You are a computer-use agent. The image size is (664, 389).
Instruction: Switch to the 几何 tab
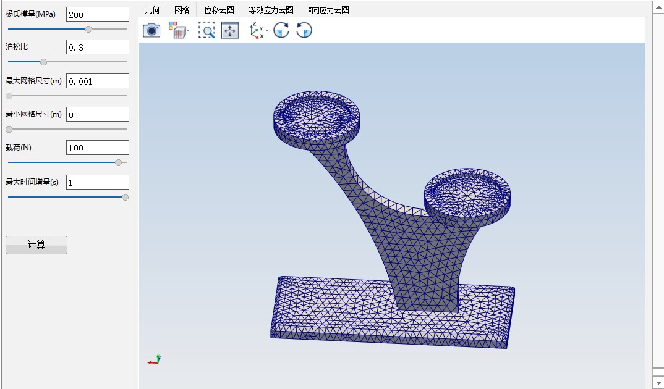click(152, 10)
